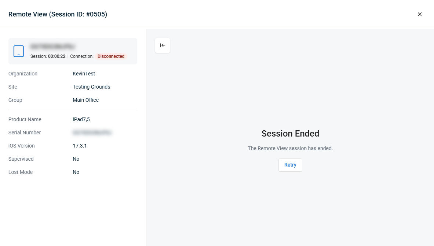Screen dimensions: 434x246
Task: Click the Session Ended heading
Action: coord(290,134)
